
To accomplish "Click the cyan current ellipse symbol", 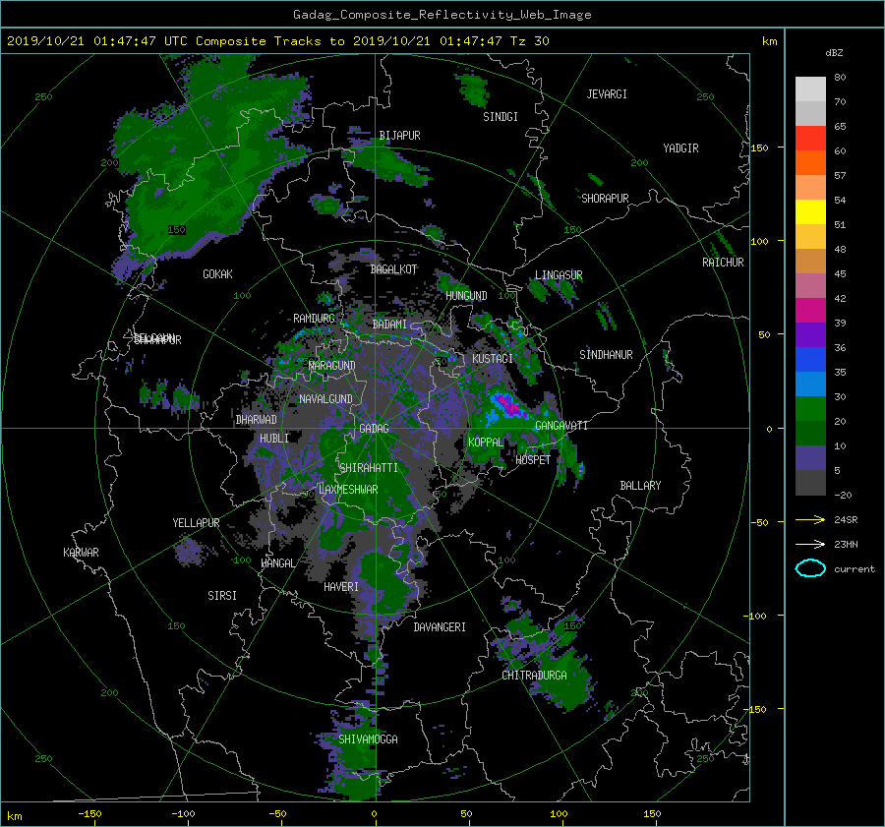I will pyautogui.click(x=810, y=568).
